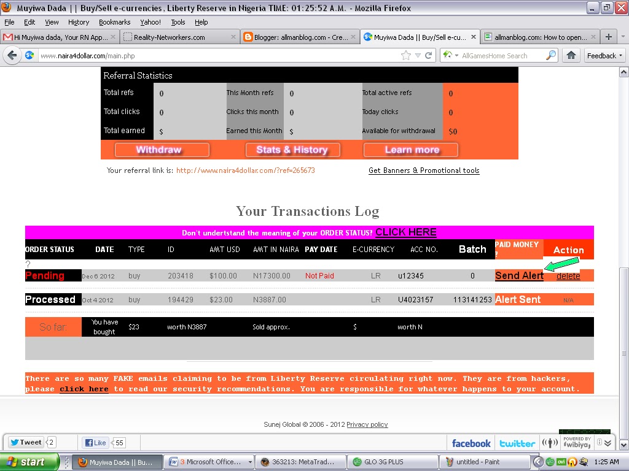The image size is (629, 471).
Task: Open the naira4dollar referral link
Action: 246,170
